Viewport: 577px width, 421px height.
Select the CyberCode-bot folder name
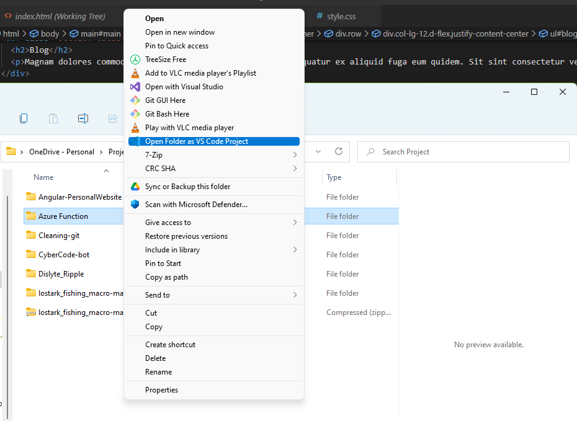point(64,254)
